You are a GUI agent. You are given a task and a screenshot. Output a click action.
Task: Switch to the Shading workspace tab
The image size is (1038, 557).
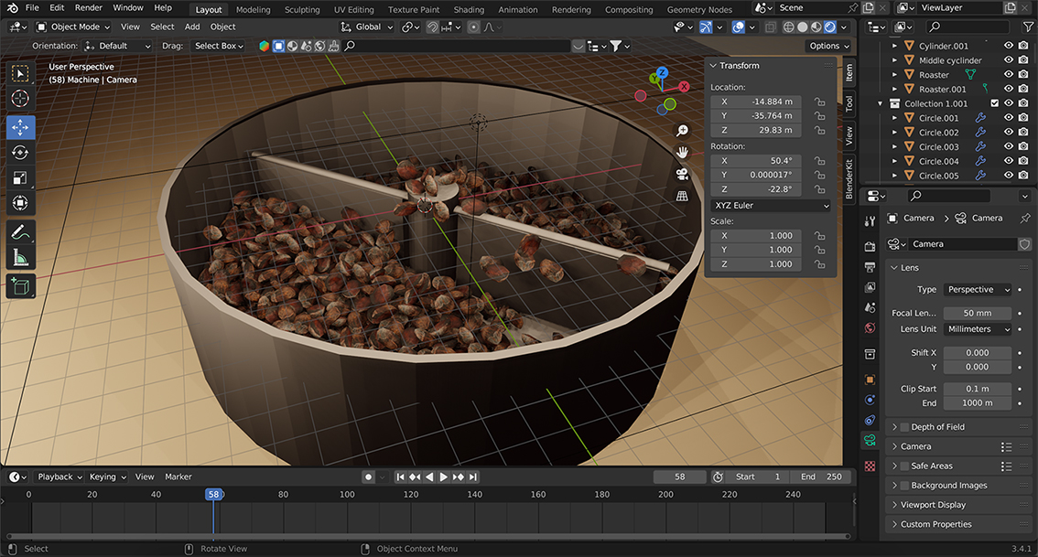(x=469, y=10)
